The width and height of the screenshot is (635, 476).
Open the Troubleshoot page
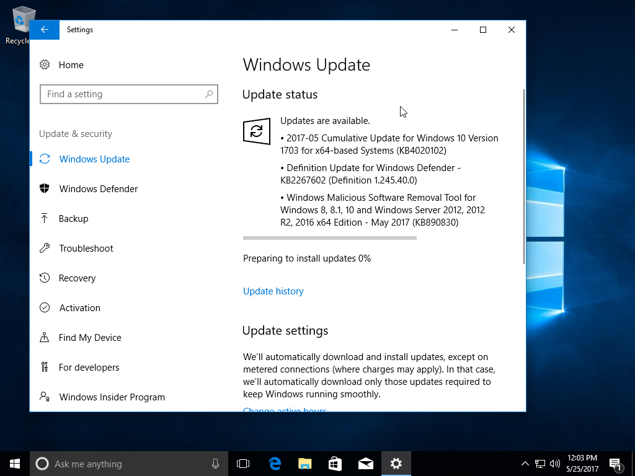(86, 249)
